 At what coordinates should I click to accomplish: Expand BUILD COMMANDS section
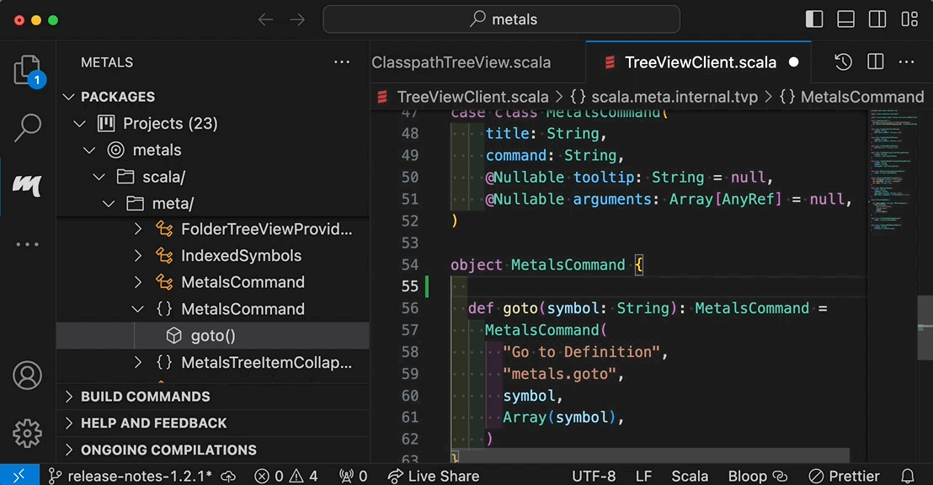pos(213,397)
